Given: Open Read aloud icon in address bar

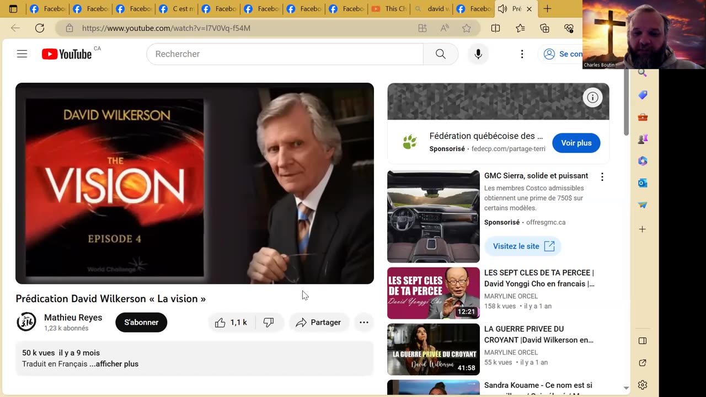Looking at the screenshot, I should coord(445,28).
